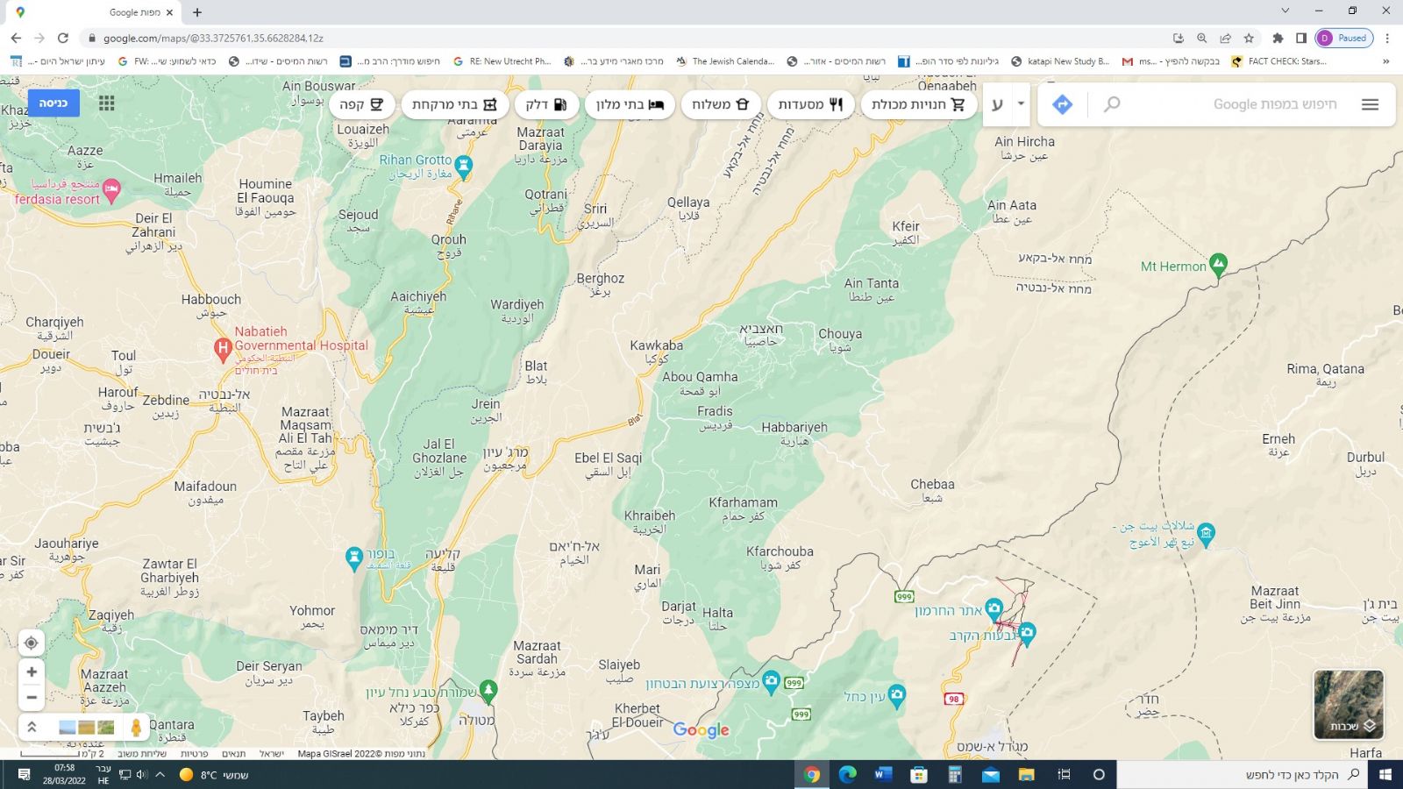Image resolution: width=1403 pixels, height=789 pixels.
Task: Bookmark this page with the star icon
Action: (1249, 38)
